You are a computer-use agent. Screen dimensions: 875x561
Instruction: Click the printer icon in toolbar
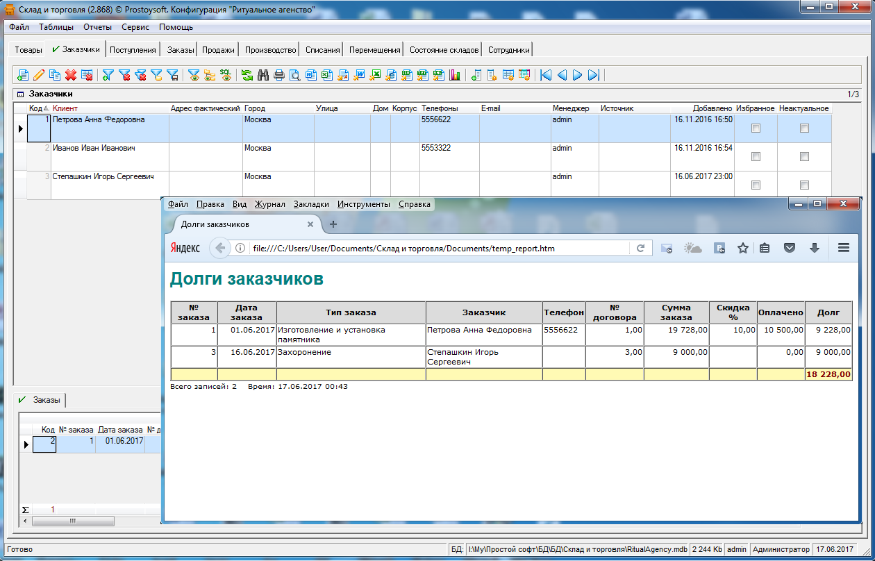click(279, 75)
